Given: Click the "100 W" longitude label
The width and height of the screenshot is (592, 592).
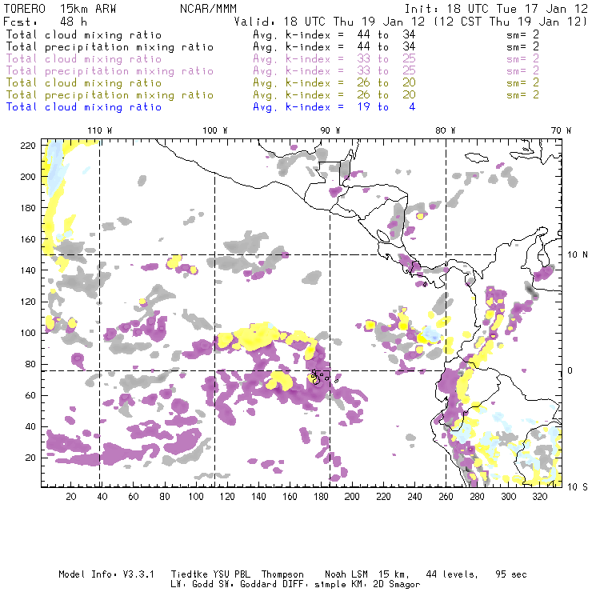Looking at the screenshot, I should click(215, 130).
